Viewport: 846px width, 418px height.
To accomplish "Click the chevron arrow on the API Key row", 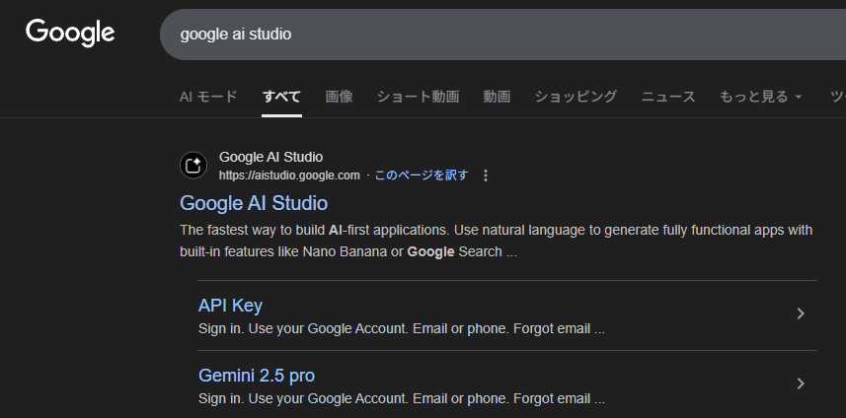I will (x=800, y=314).
